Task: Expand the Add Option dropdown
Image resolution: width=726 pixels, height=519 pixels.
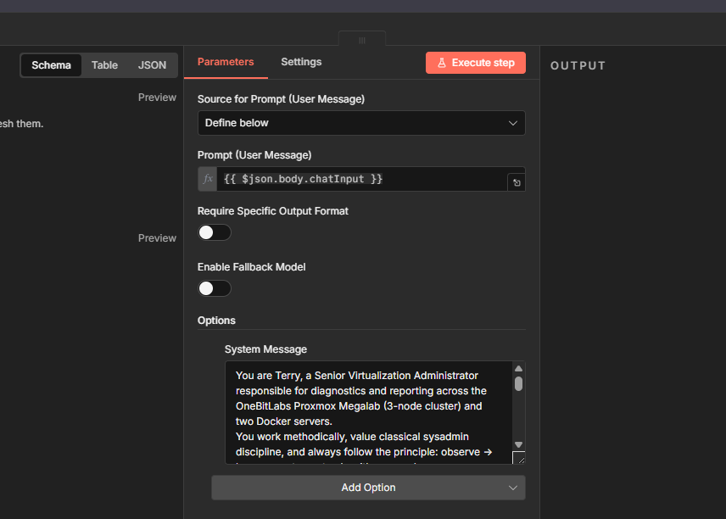Action: point(368,488)
